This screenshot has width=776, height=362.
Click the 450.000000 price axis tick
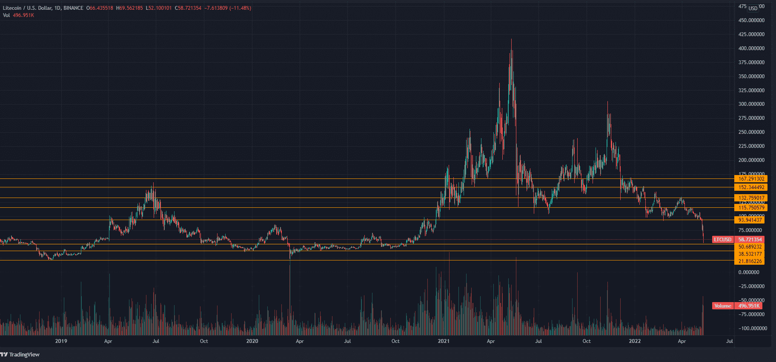[751, 20]
